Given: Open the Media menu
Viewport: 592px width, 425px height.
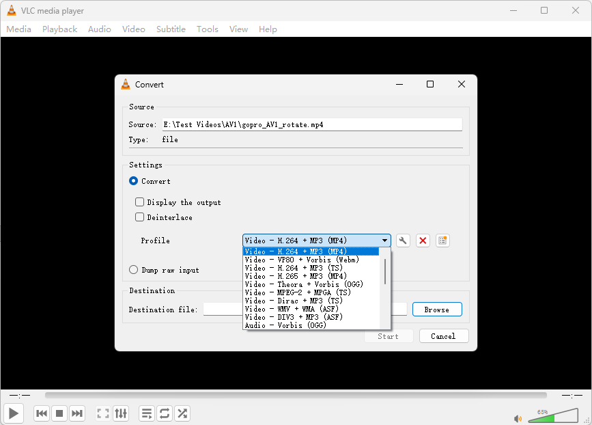Looking at the screenshot, I should pos(19,29).
